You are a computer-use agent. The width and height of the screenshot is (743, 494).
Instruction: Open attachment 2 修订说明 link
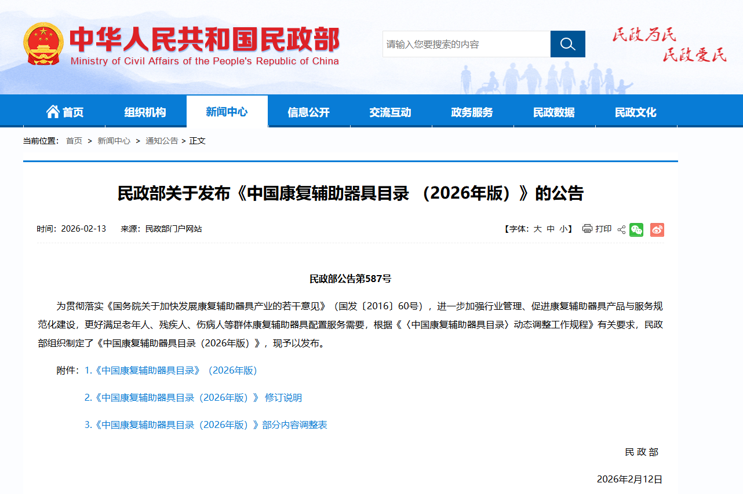[x=193, y=397]
